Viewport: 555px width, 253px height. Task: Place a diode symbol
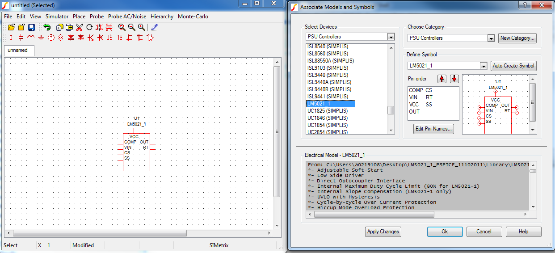tap(71, 38)
